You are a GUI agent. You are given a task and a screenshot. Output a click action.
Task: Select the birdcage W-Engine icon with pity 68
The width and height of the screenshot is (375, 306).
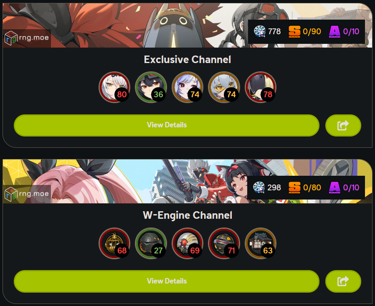114,243
